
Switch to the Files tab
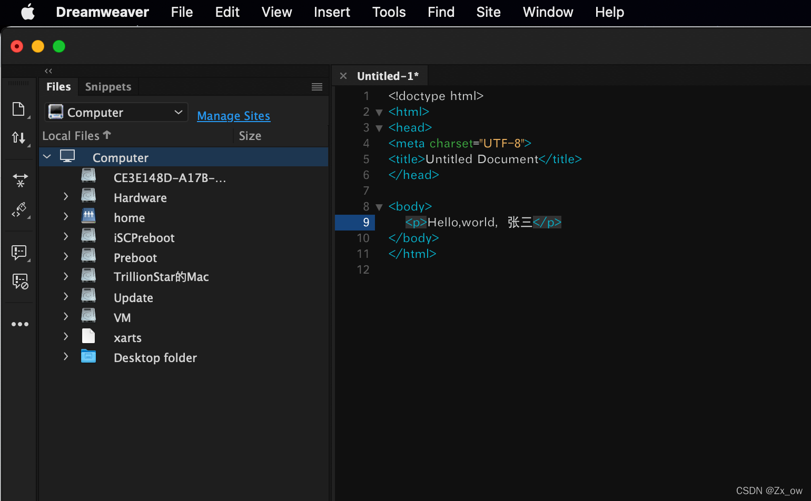pos(58,86)
